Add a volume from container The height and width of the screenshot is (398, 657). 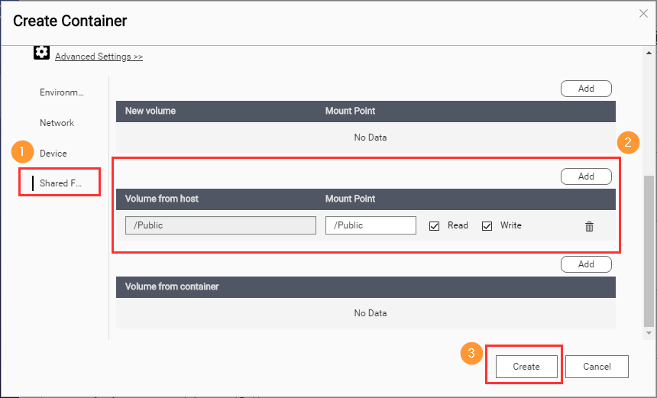[x=586, y=264]
